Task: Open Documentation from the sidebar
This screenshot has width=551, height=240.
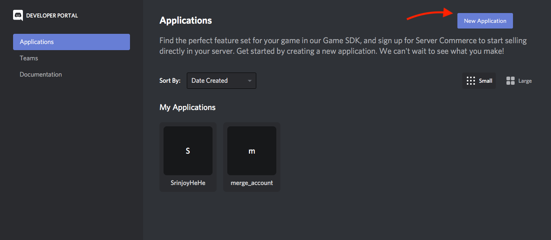Action: point(41,75)
